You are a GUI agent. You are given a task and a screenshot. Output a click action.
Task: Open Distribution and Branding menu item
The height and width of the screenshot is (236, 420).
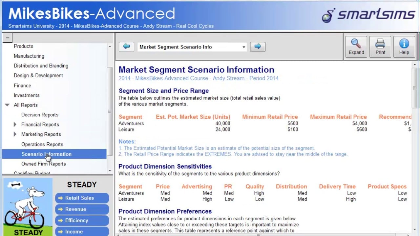pyautogui.click(x=41, y=66)
